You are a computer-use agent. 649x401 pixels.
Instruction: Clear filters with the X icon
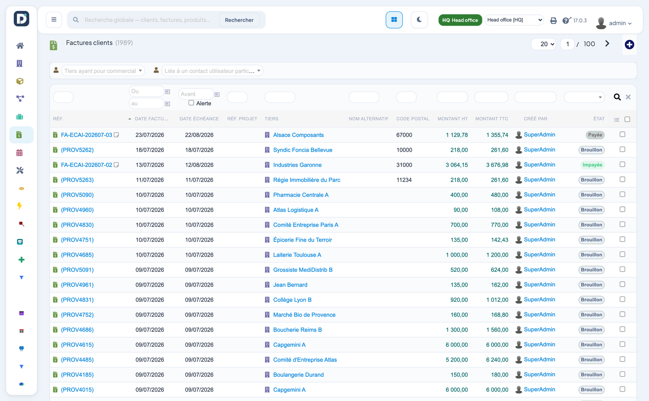(628, 97)
